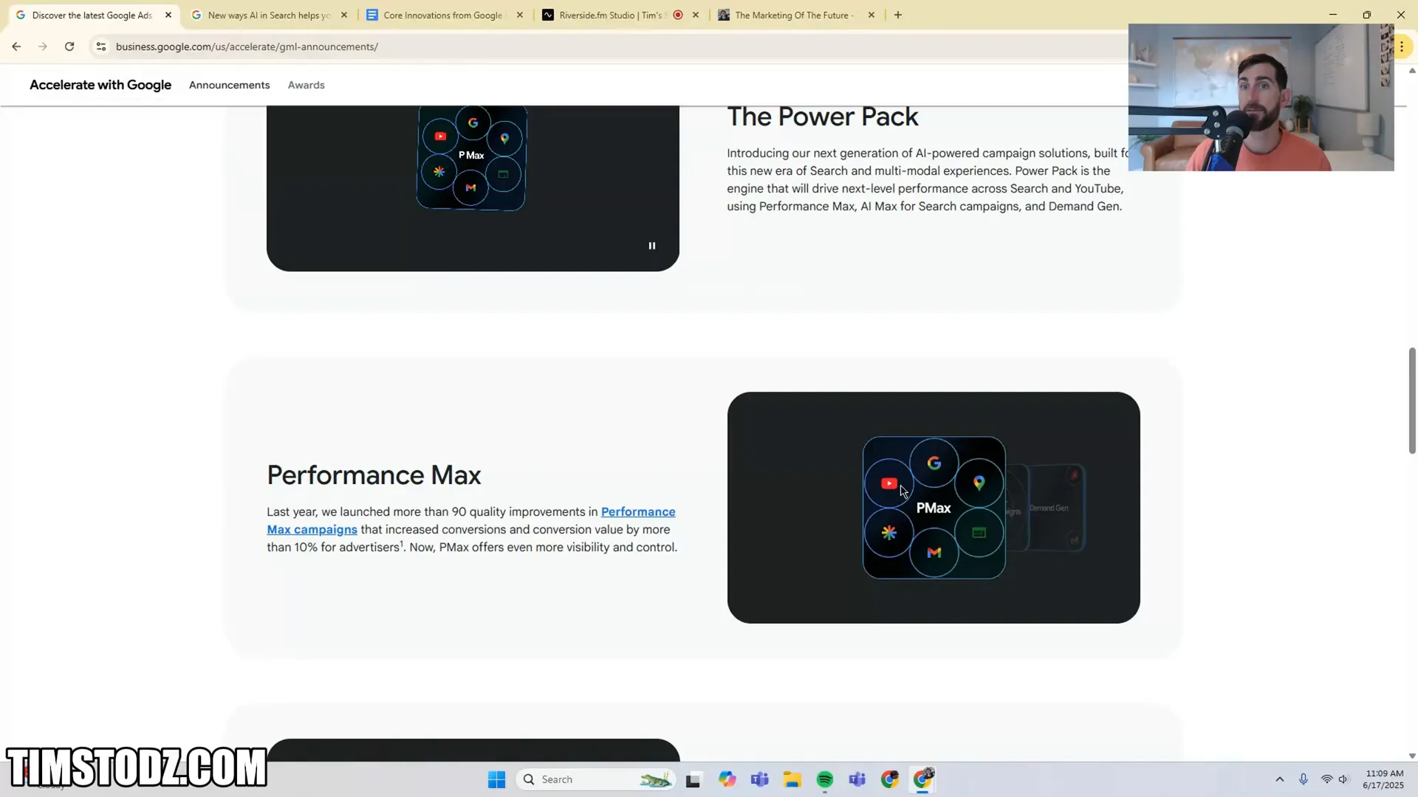Switch to 'The Marketing Of The Future' tab
Screen dimensions: 1418x797
click(795, 15)
